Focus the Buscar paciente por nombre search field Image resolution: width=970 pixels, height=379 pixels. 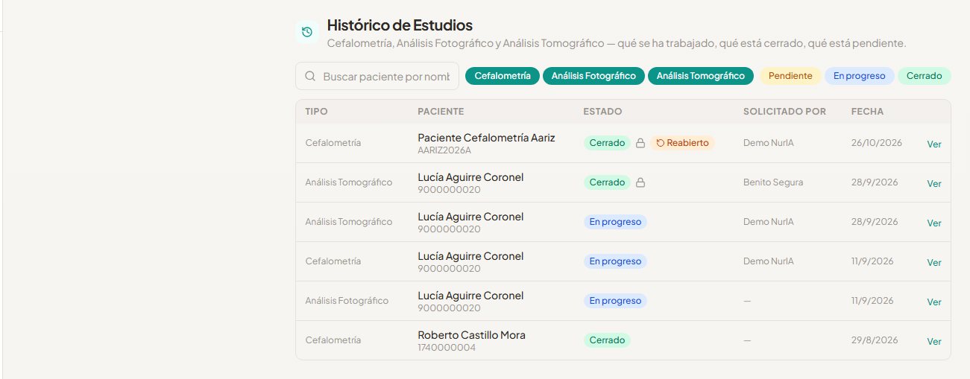pyautogui.click(x=377, y=76)
